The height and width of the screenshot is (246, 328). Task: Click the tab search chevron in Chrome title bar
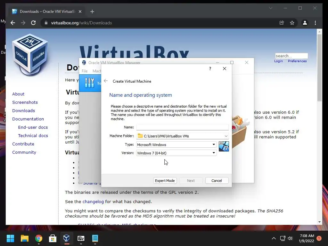pyautogui.click(x=270, y=8)
